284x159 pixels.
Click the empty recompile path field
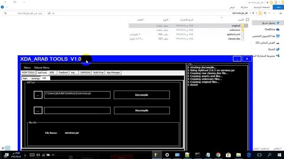tap(77, 110)
